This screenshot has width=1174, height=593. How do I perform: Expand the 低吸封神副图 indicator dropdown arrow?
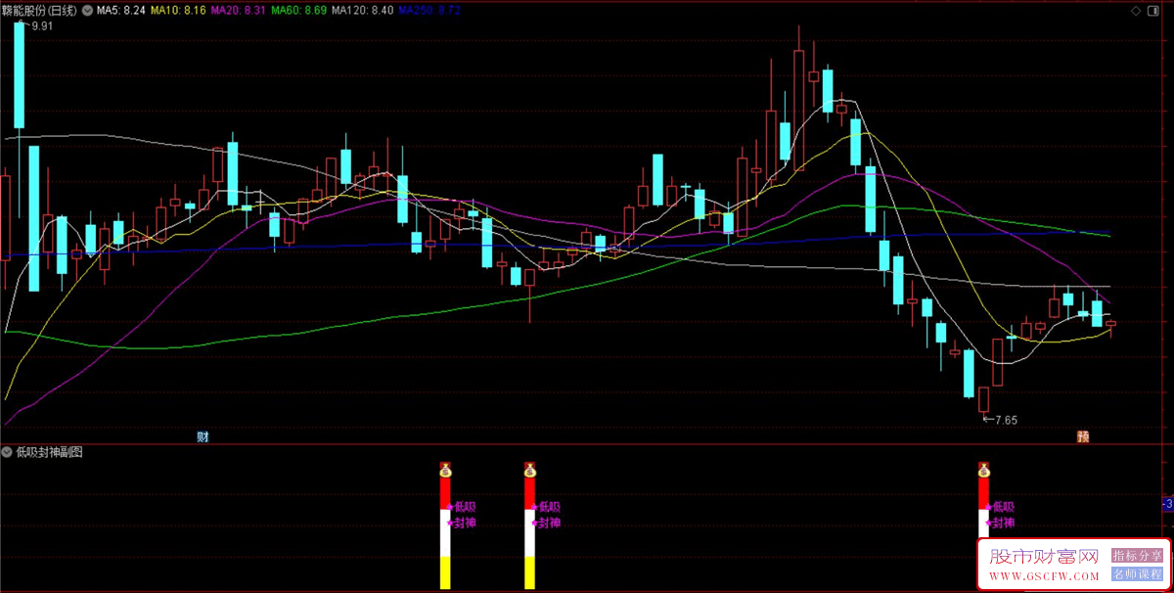(8, 452)
